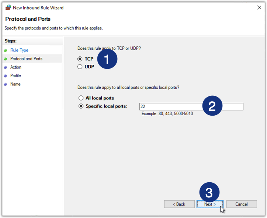Click the purple bullet beside Name
The image size is (267, 218).
pos(5,84)
